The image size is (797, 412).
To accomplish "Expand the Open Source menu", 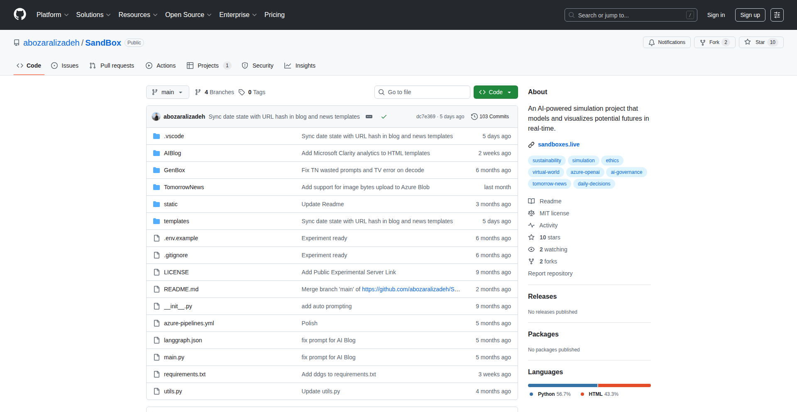I will pyautogui.click(x=188, y=15).
